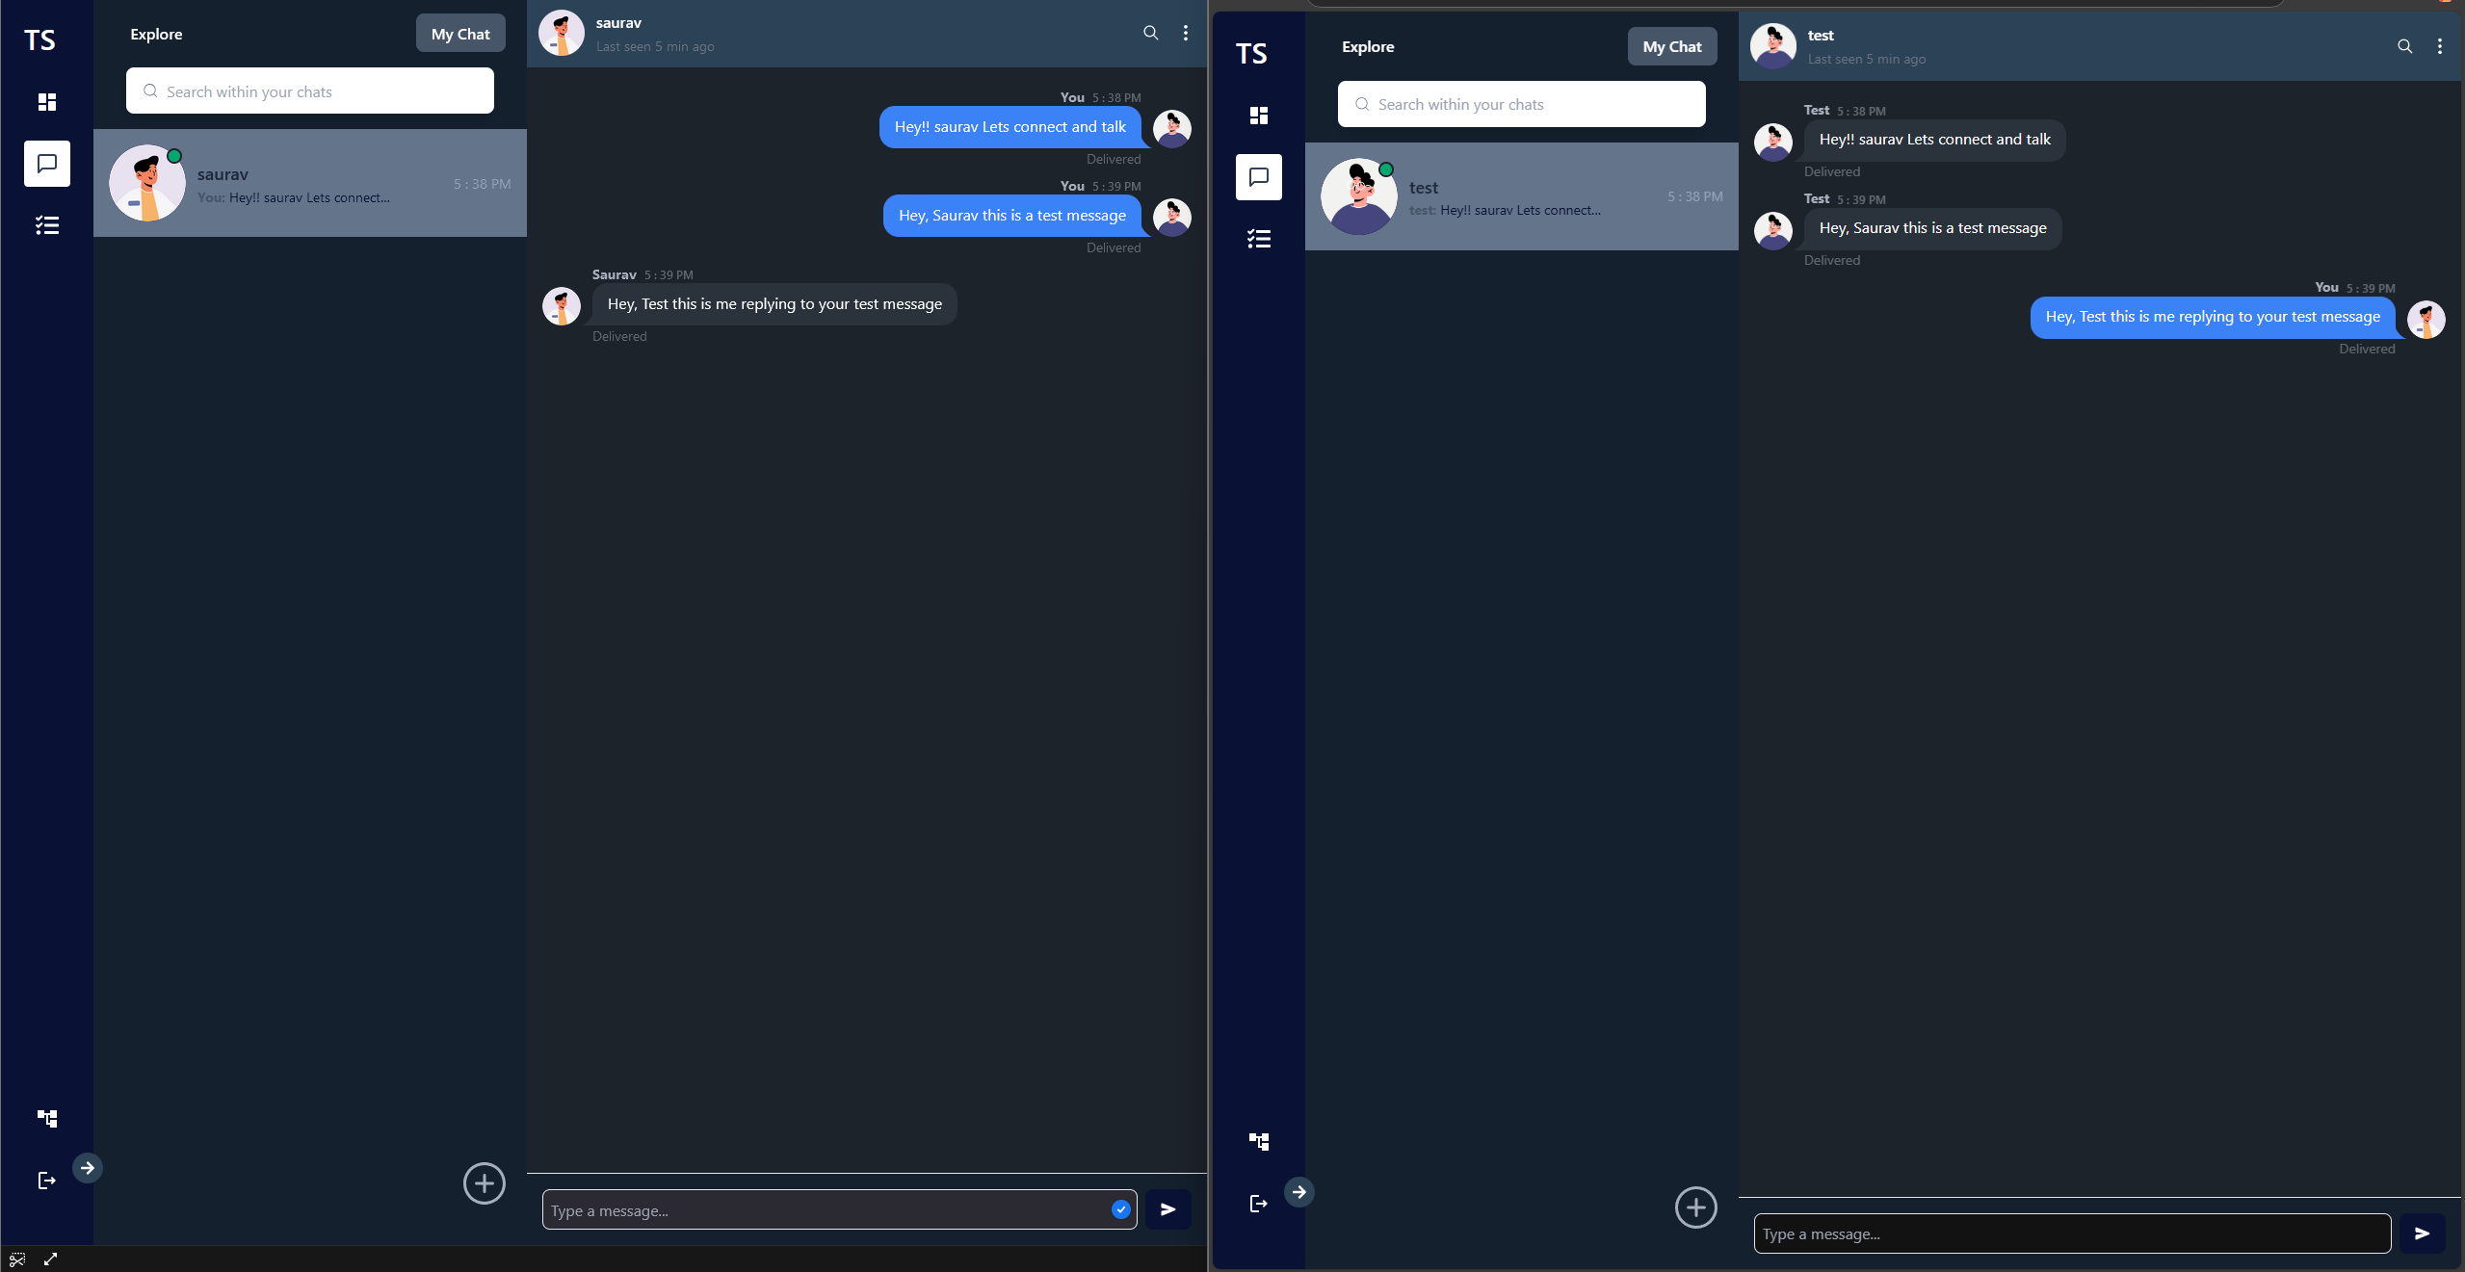
Task: Click chat bubble icon in right window sidebar
Action: (1258, 177)
